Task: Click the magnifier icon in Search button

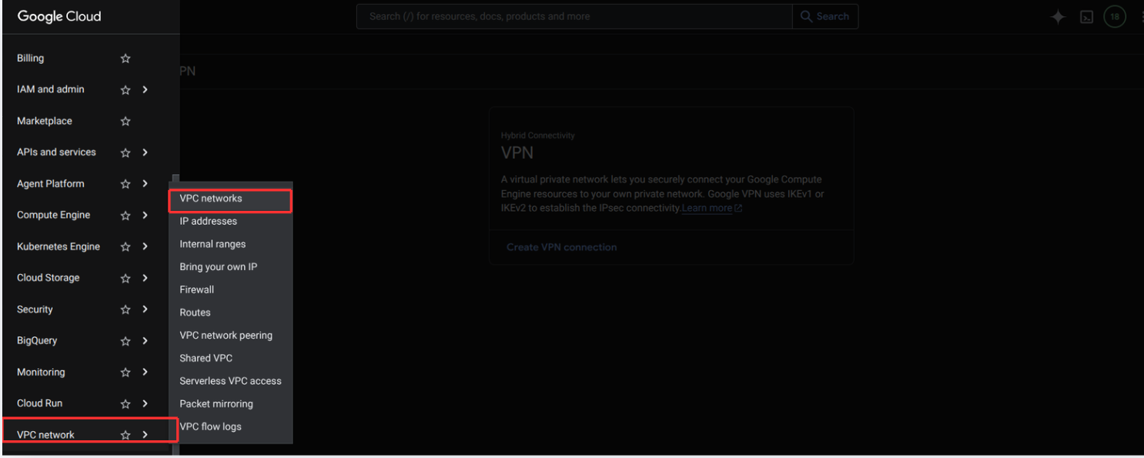Action: click(807, 16)
